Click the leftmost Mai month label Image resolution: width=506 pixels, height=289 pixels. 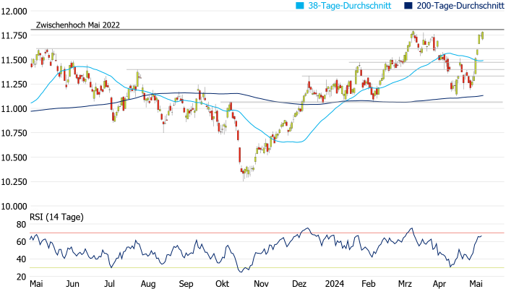coord(36,284)
